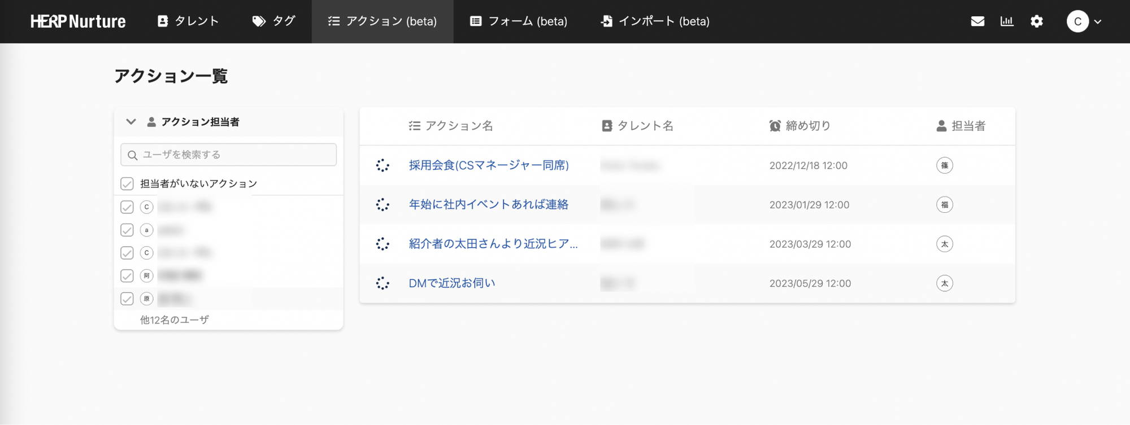The height and width of the screenshot is (425, 1130).
Task: Open the analytics chart icon
Action: pyautogui.click(x=1007, y=21)
